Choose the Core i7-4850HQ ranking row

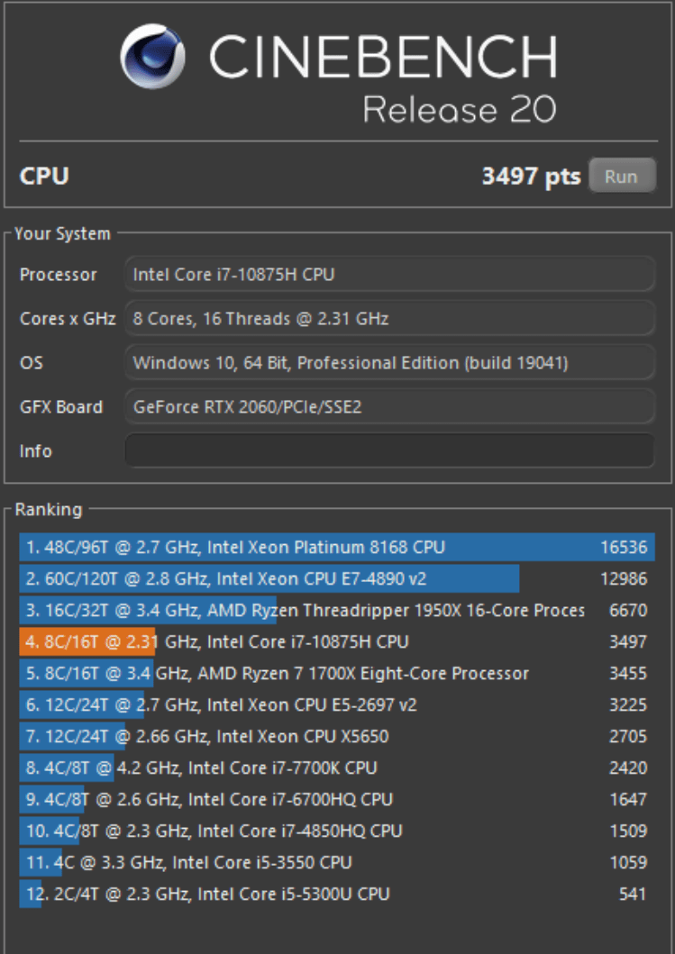[x=336, y=831]
